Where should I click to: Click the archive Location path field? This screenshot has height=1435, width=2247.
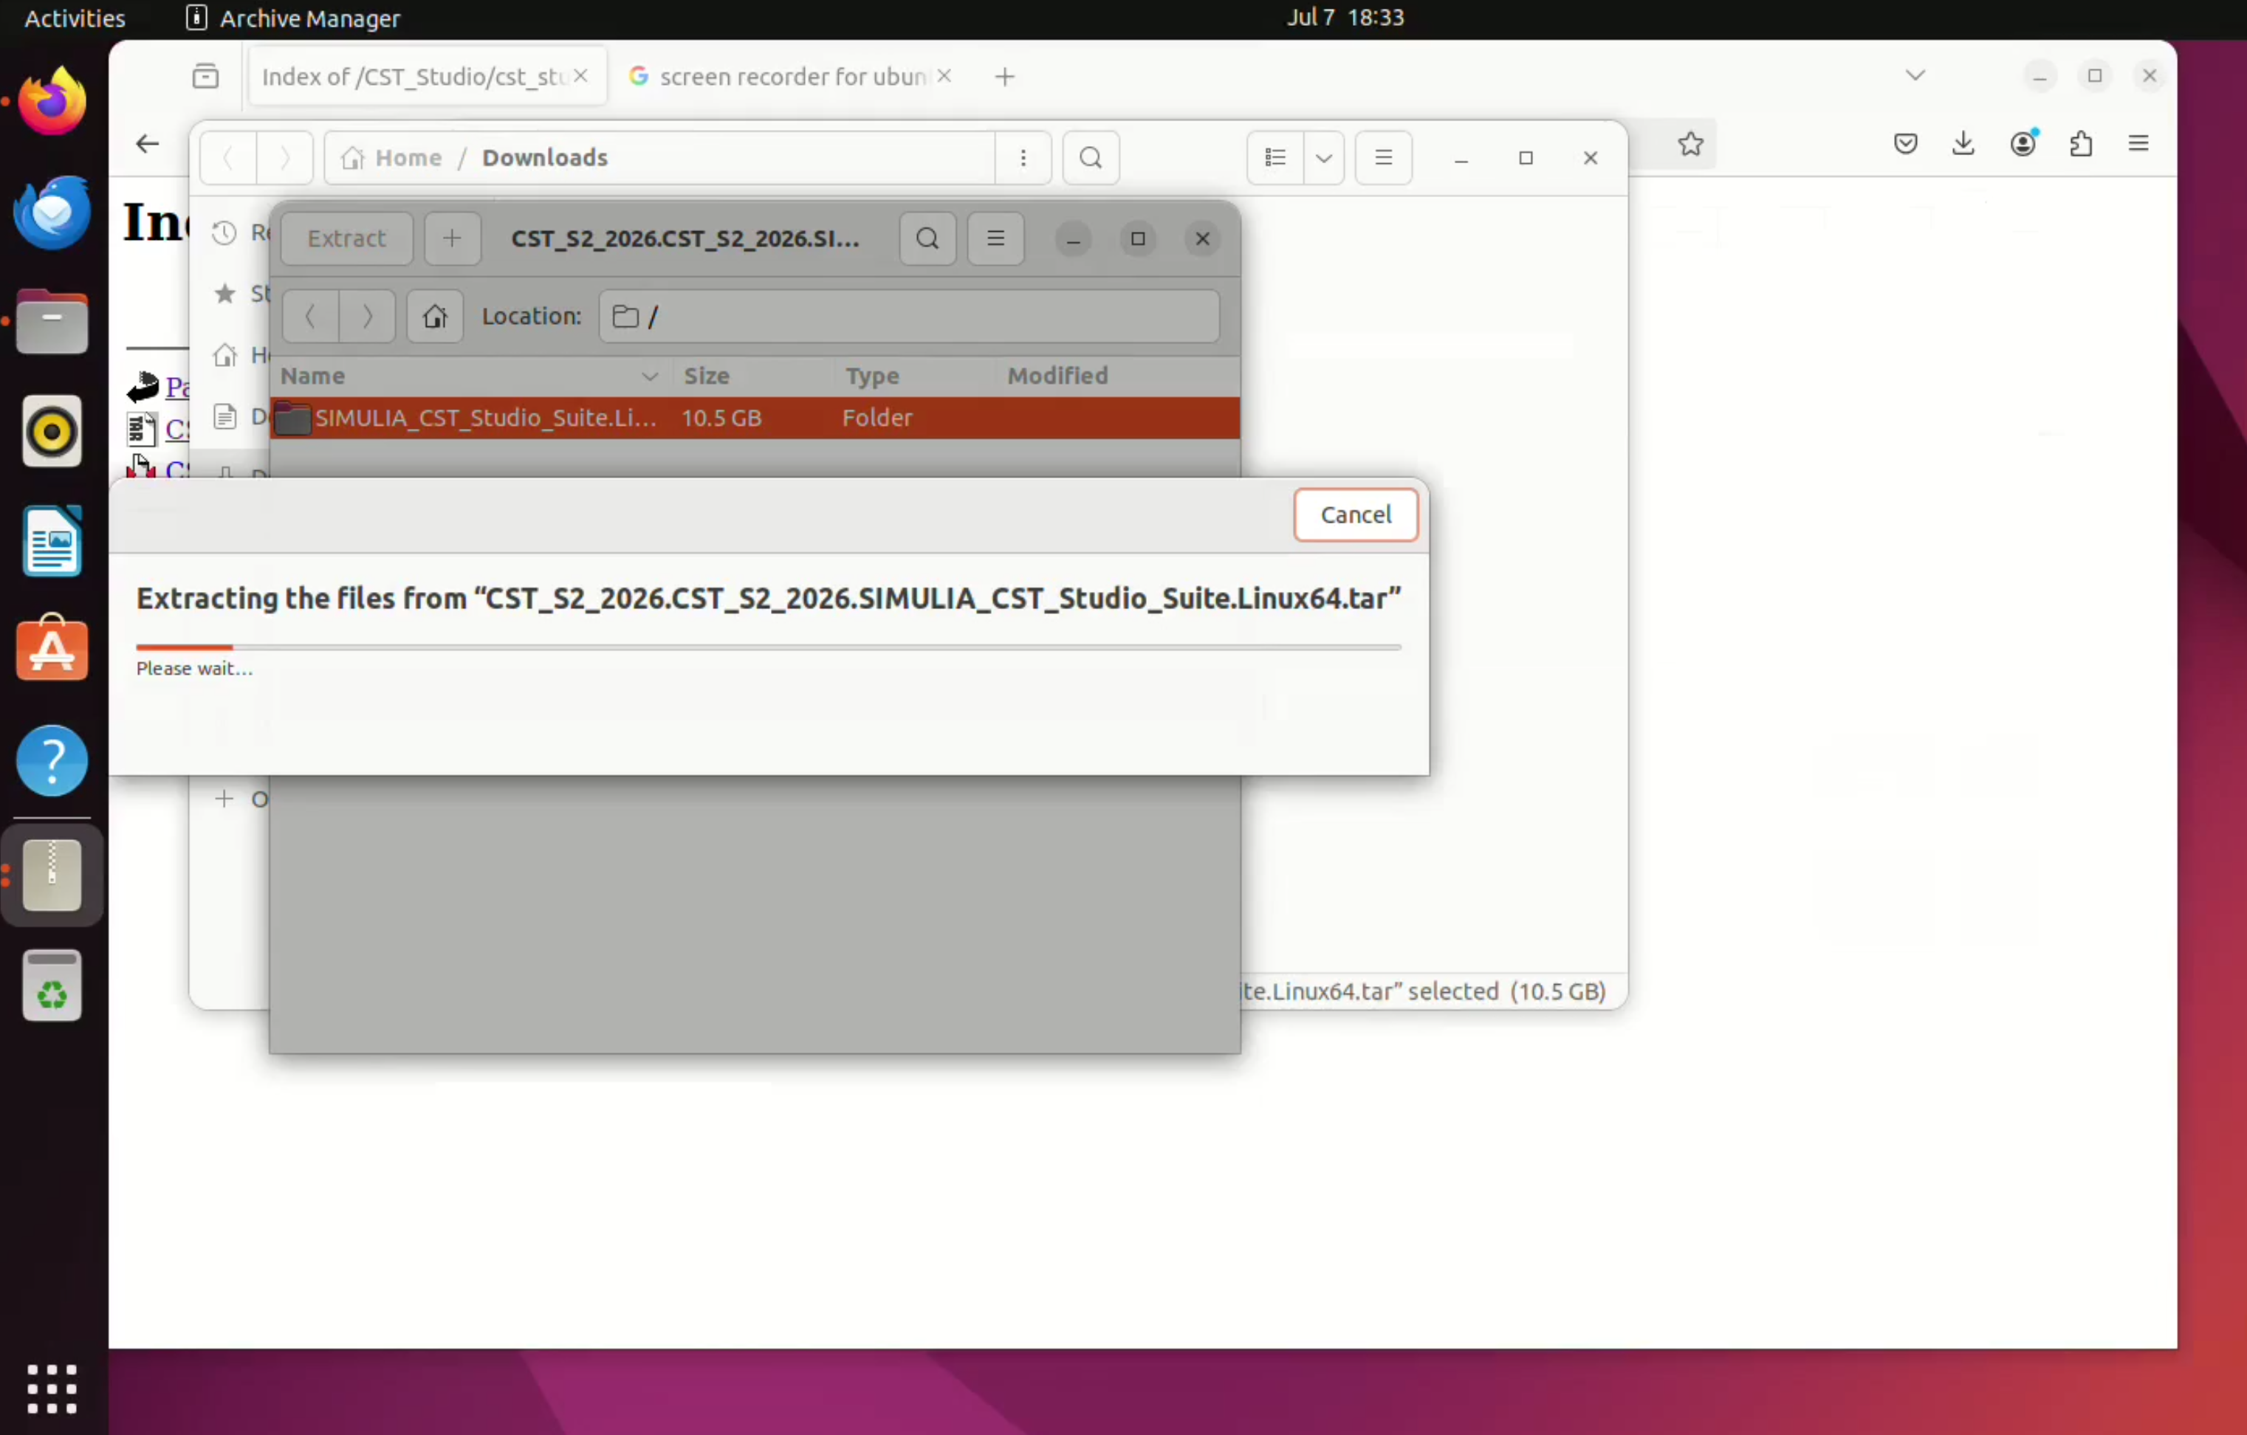pyautogui.click(x=909, y=316)
